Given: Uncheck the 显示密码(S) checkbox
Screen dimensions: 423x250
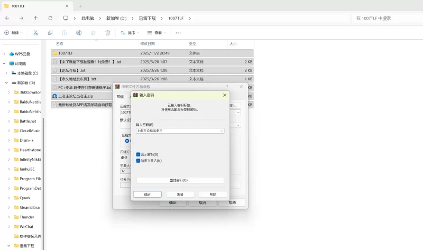Looking at the screenshot, I should [138, 154].
